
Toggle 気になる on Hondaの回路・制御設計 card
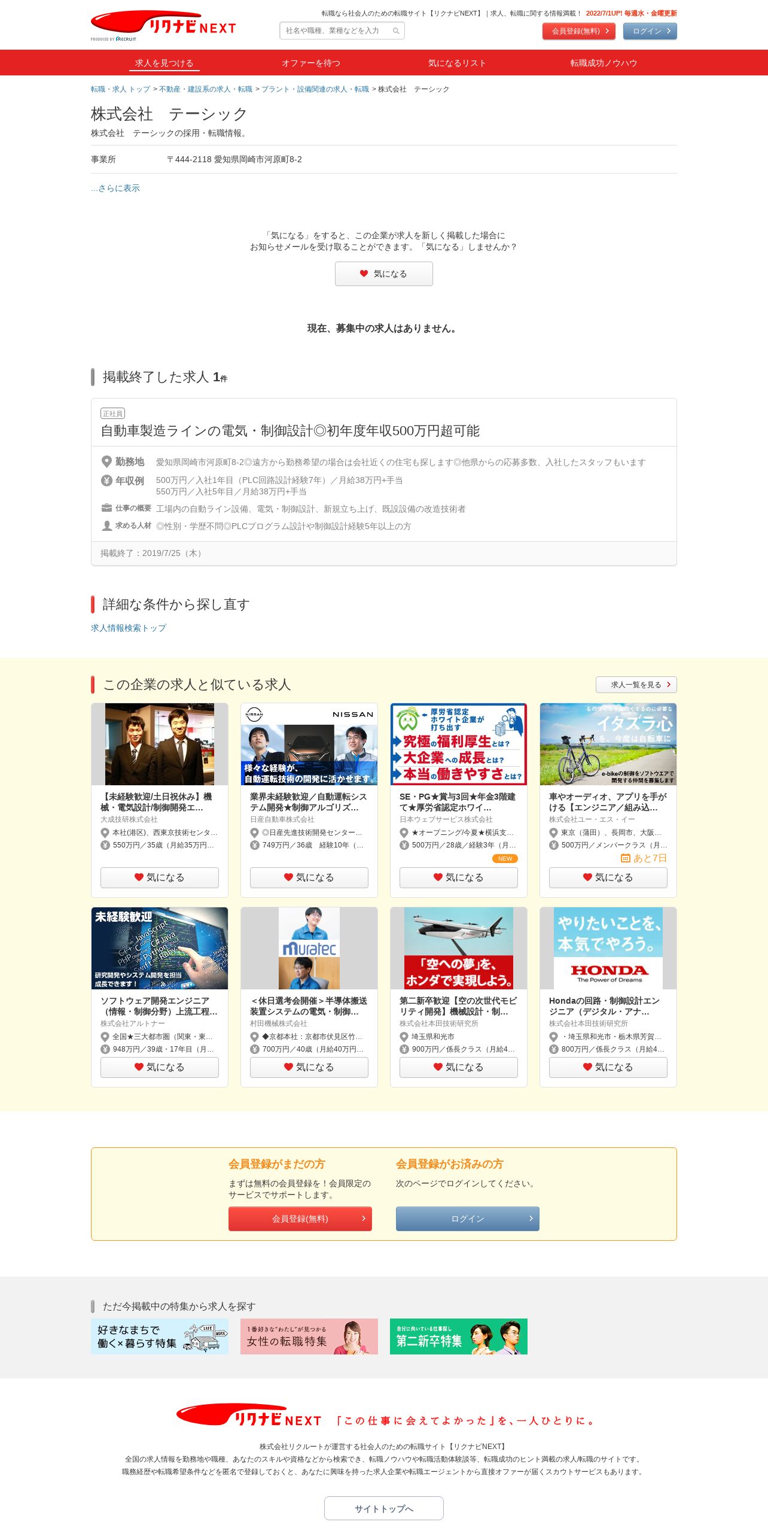(608, 1067)
